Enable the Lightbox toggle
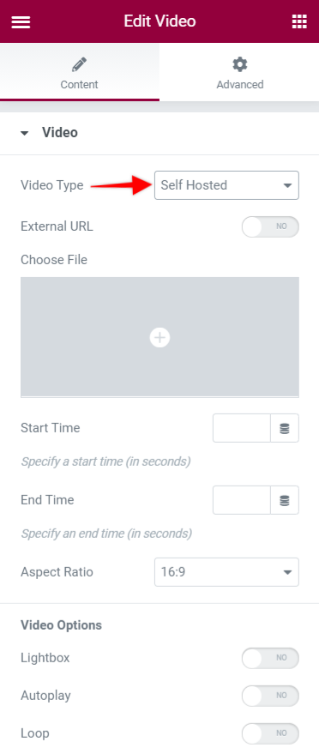 tap(270, 658)
